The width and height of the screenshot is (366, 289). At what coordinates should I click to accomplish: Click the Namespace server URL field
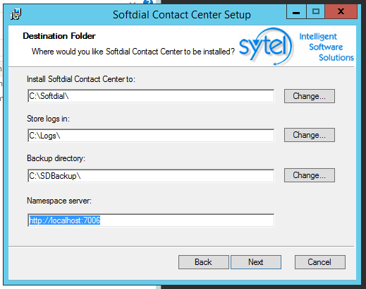pyautogui.click(x=151, y=220)
